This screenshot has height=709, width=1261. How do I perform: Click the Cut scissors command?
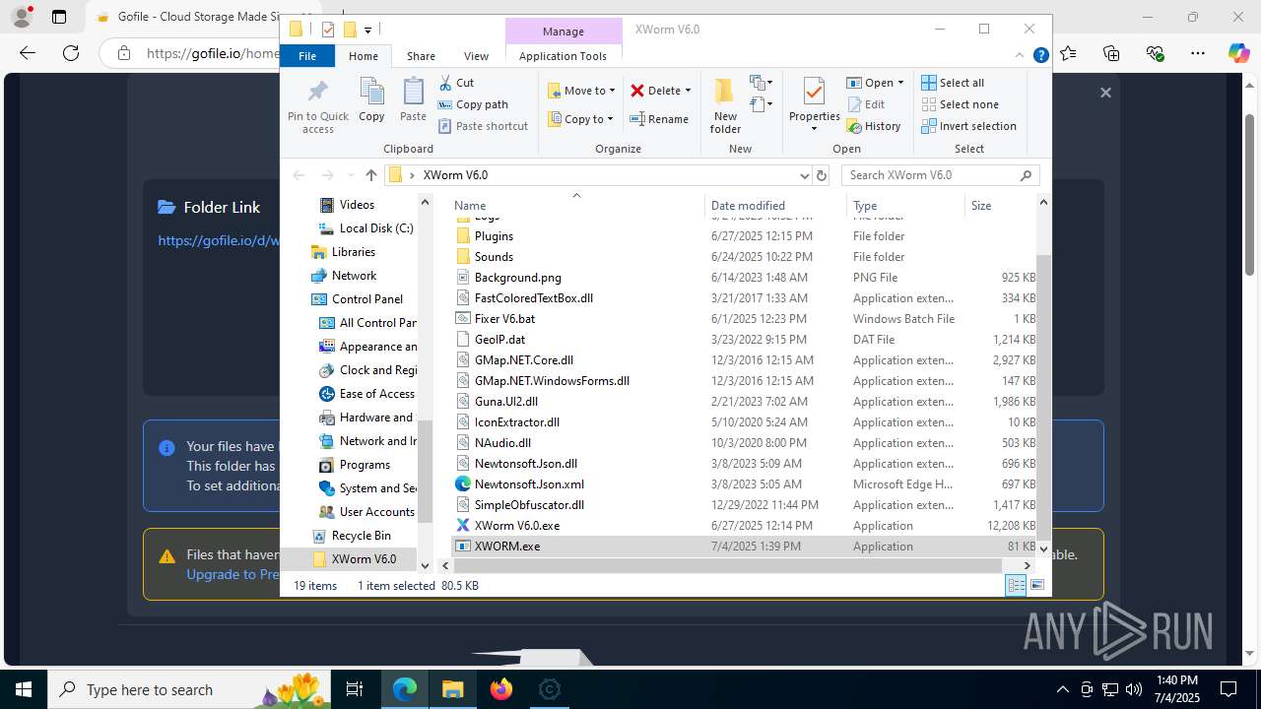pos(456,83)
